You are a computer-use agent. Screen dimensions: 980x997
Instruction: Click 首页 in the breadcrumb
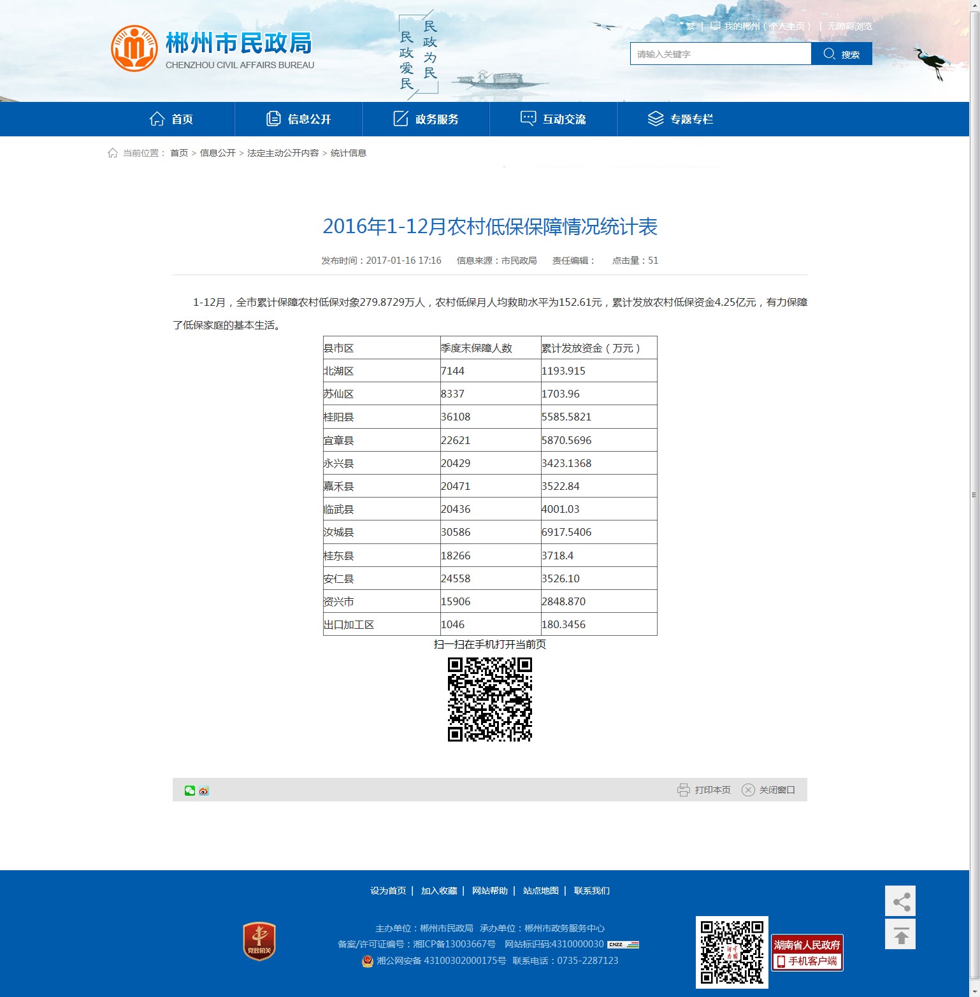tap(179, 153)
